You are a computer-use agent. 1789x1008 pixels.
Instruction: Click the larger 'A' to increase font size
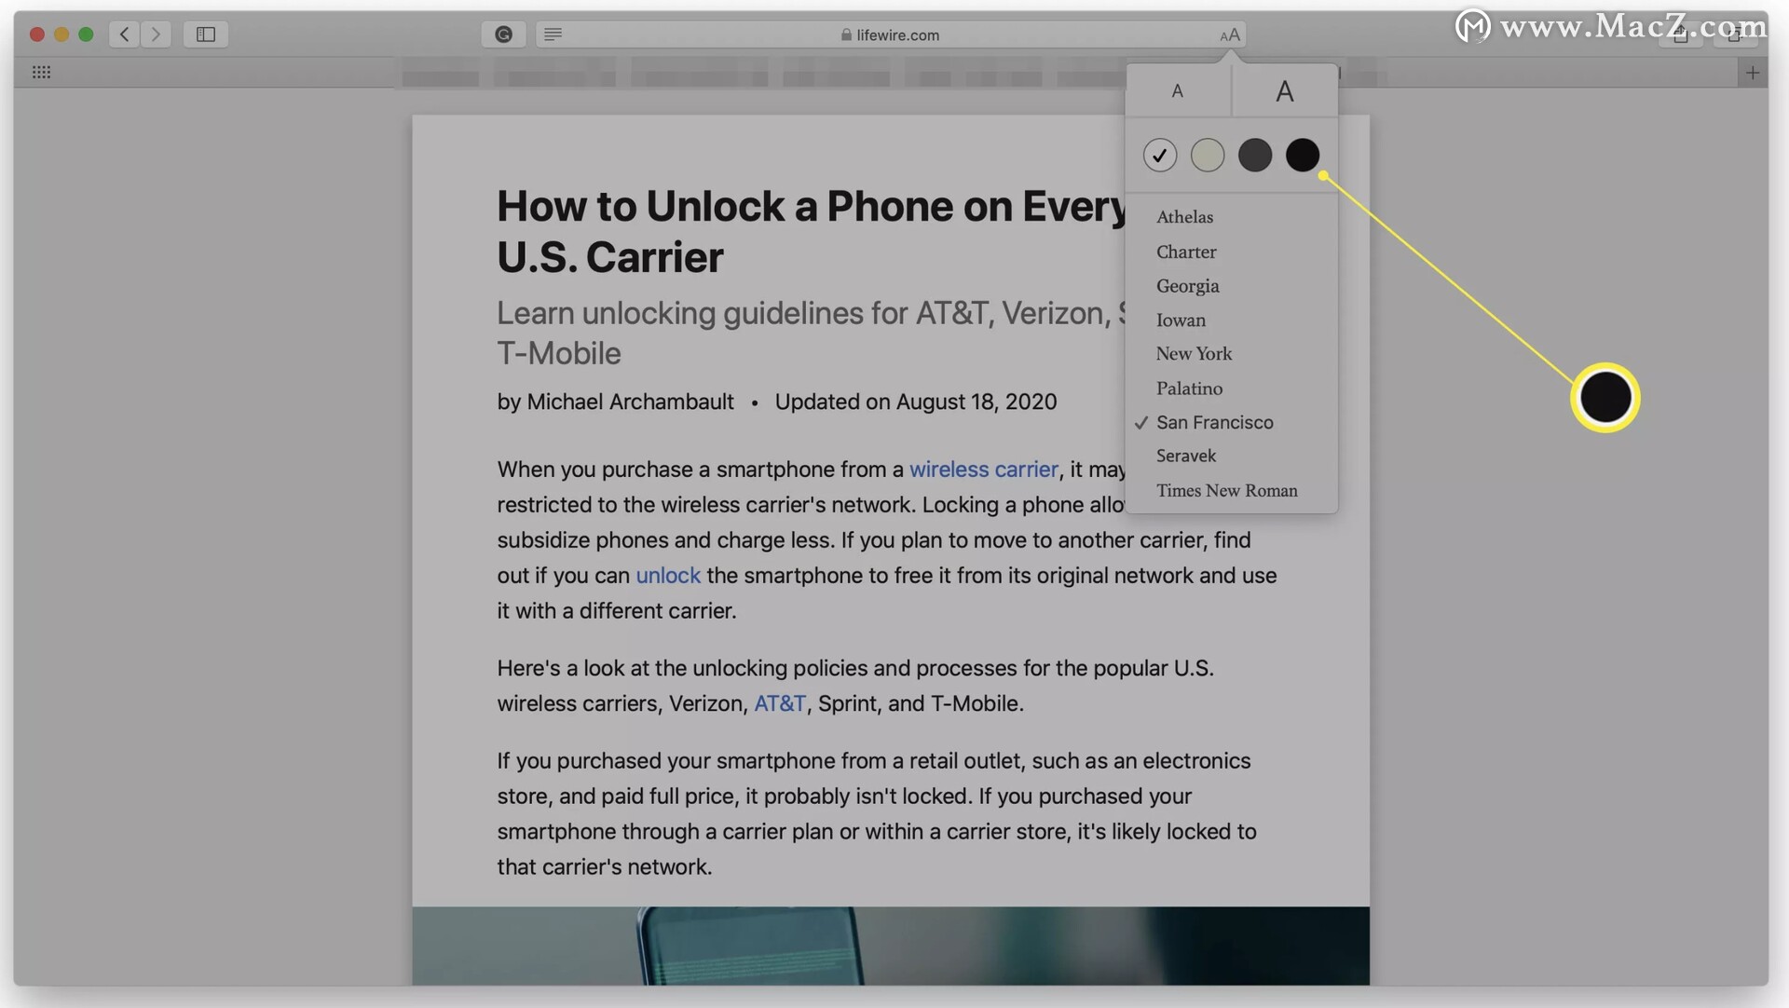coord(1284,89)
